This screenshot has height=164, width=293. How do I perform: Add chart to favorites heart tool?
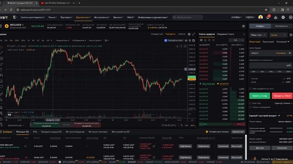pos(1,87)
